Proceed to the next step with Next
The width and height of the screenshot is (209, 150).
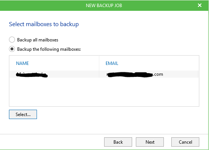(150, 142)
